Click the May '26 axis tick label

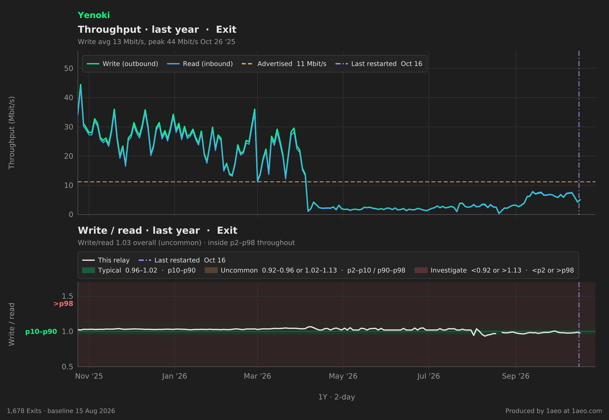click(x=343, y=376)
